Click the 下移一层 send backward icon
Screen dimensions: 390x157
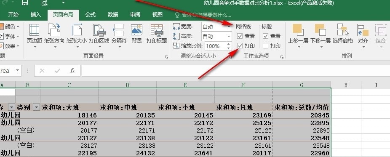tap(321, 30)
